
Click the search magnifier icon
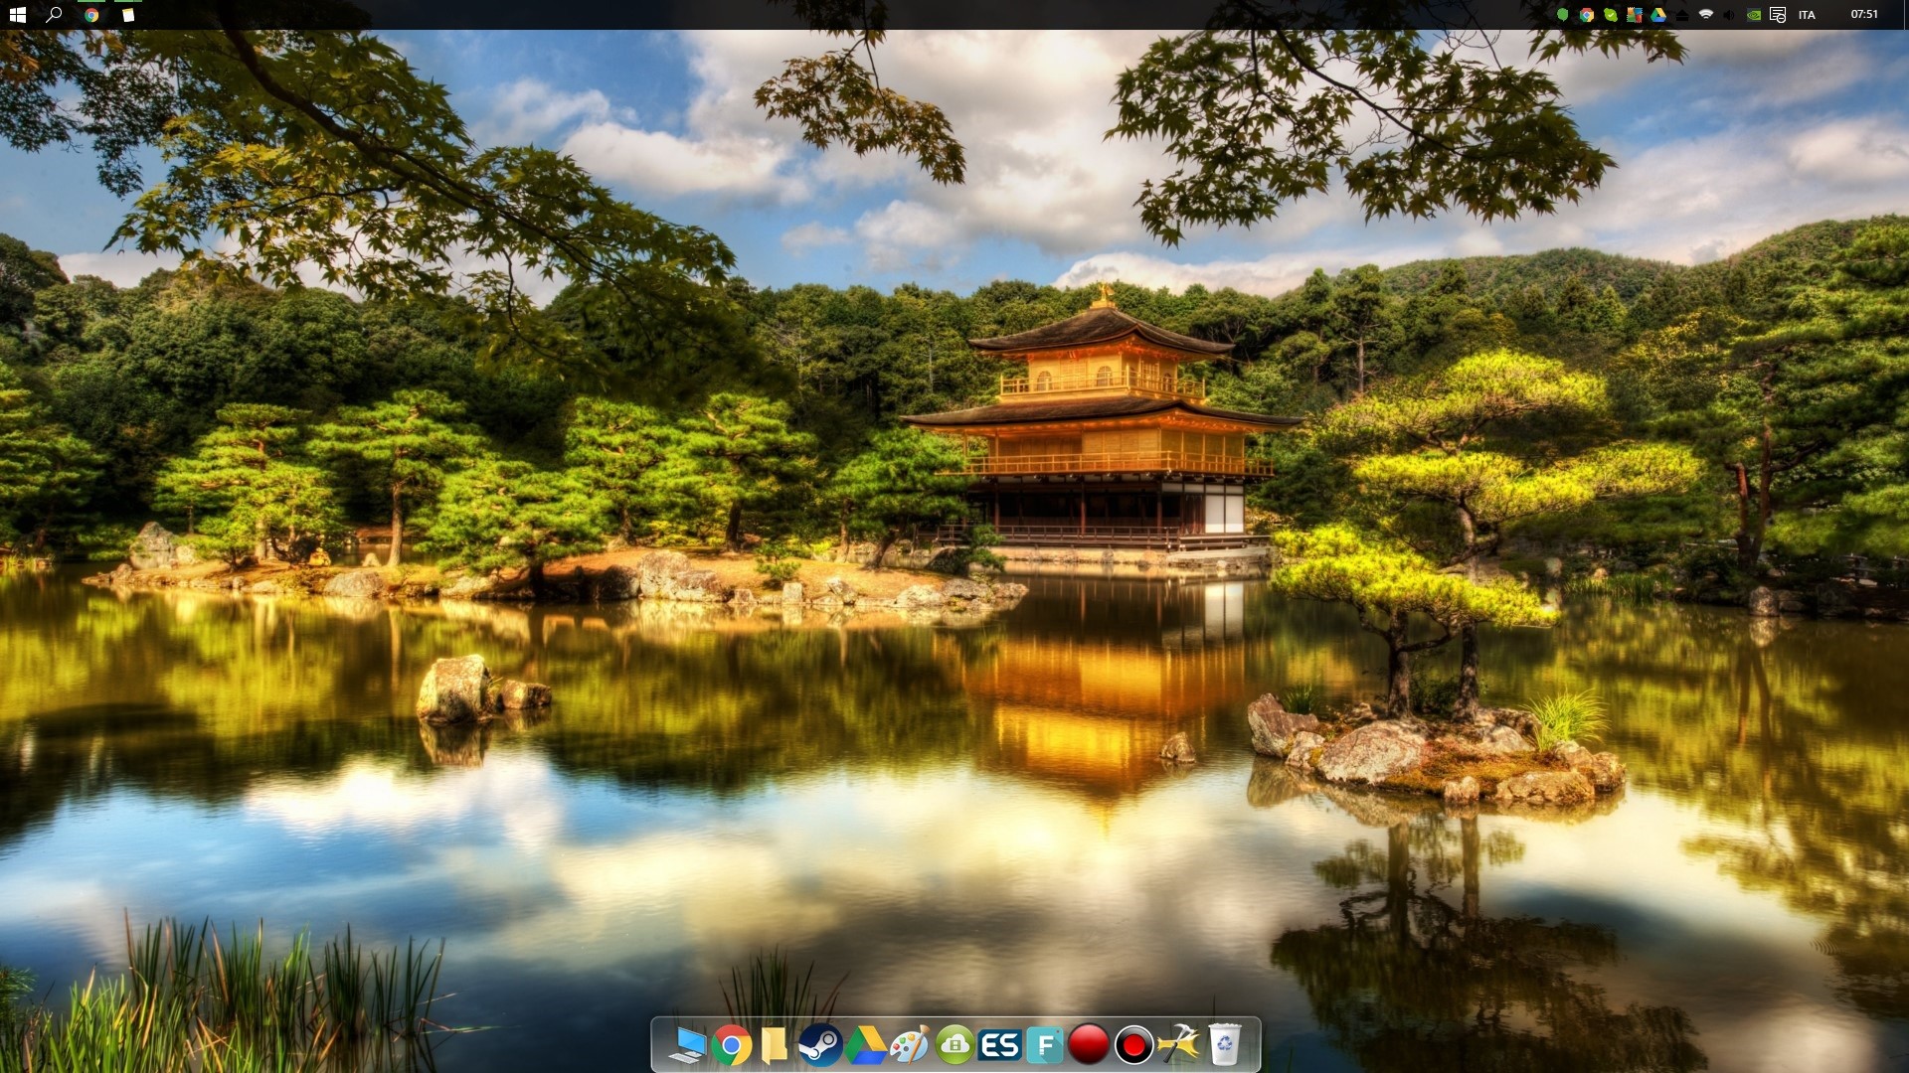pyautogui.click(x=55, y=15)
